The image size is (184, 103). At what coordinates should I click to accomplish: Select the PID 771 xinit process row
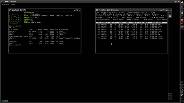(132, 36)
